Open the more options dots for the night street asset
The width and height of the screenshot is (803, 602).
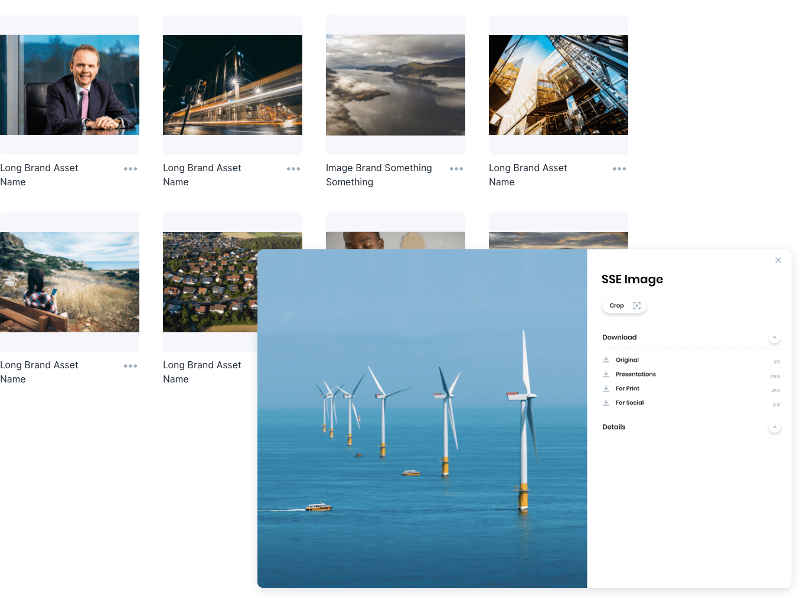point(293,169)
